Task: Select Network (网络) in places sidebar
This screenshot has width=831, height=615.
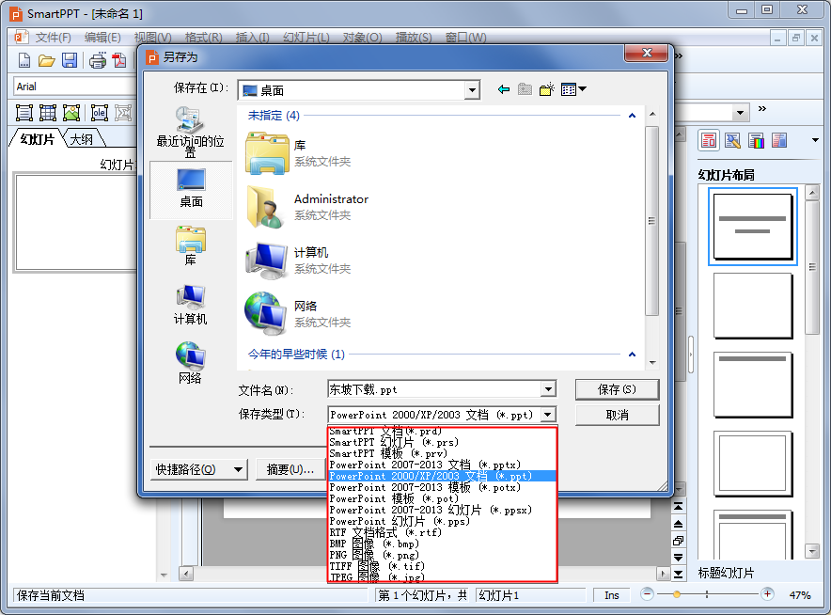Action: point(190,363)
